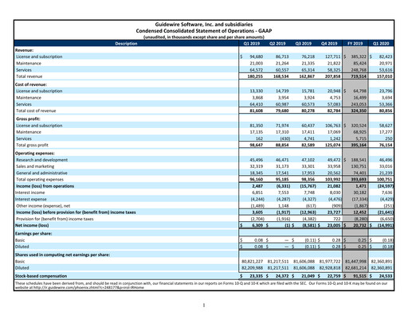The image size is (408, 315).
Task: Click the 'Stock-based compensation' row label
Action: click(41, 276)
